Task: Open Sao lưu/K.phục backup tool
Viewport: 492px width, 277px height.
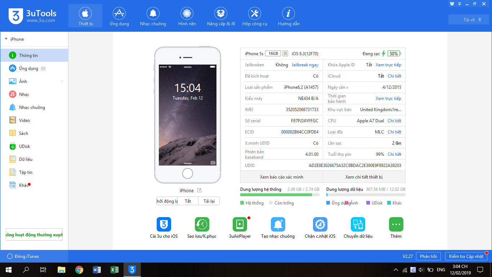Action: point(202,224)
